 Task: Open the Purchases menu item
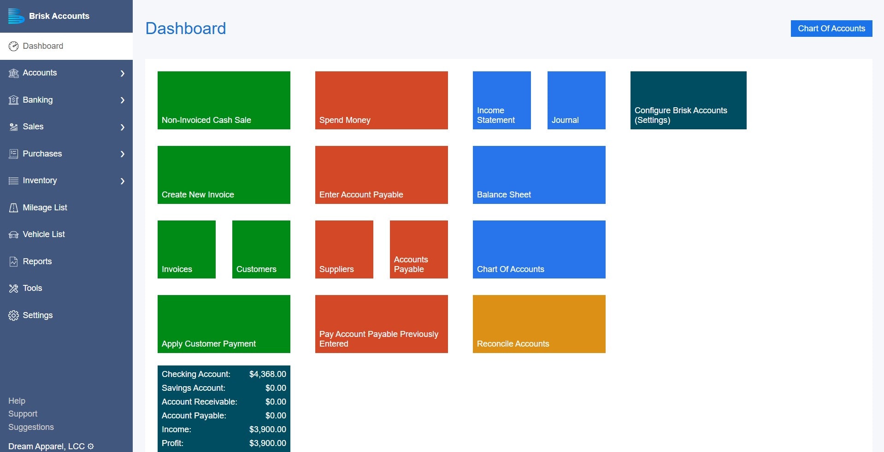pos(42,154)
